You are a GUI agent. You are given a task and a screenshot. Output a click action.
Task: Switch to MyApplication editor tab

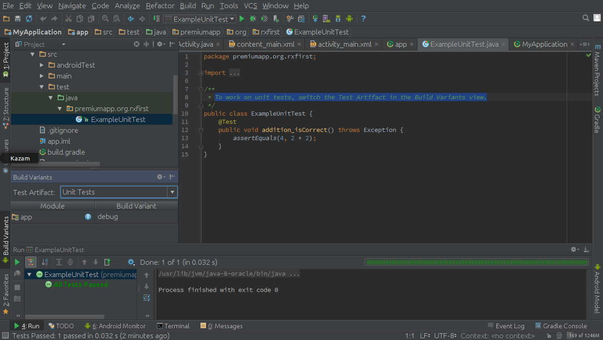[x=544, y=44]
